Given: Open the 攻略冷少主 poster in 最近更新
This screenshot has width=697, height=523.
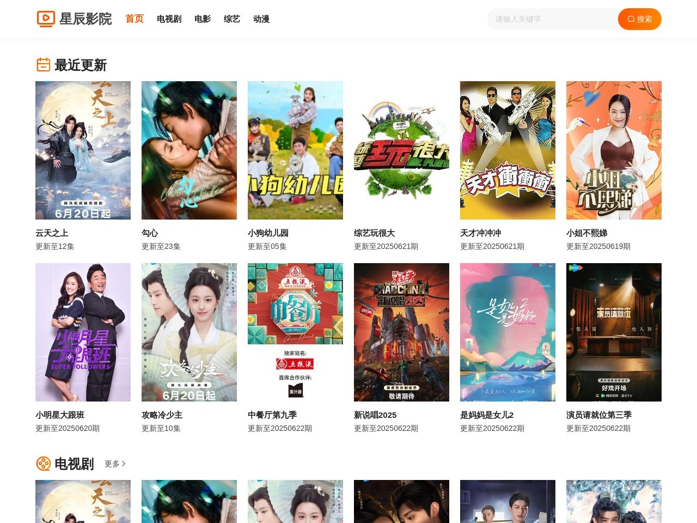Looking at the screenshot, I should pyautogui.click(x=189, y=332).
